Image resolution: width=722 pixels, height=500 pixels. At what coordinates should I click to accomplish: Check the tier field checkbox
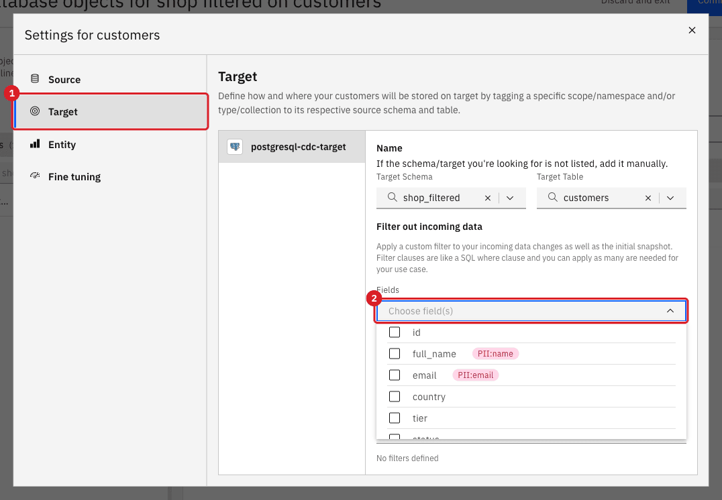point(395,418)
